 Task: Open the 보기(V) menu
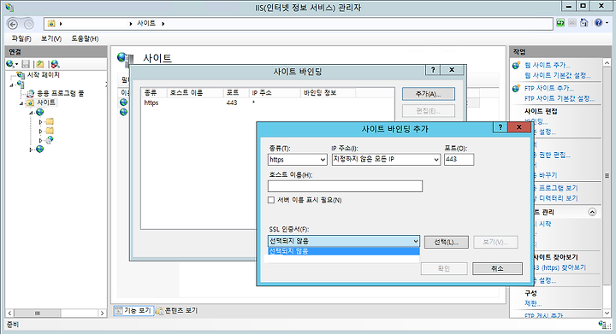click(x=51, y=38)
